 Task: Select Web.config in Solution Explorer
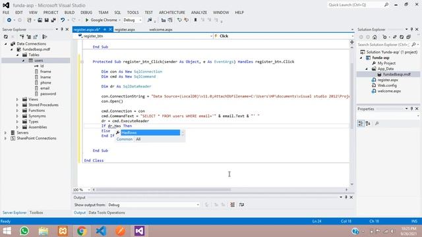(x=387, y=86)
